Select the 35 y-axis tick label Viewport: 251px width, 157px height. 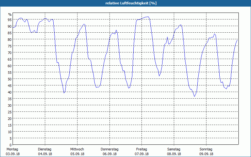10,99
